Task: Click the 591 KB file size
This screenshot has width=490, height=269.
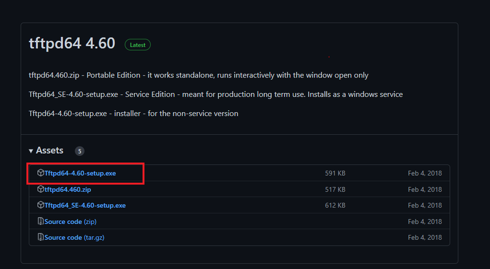Action: [335, 173]
